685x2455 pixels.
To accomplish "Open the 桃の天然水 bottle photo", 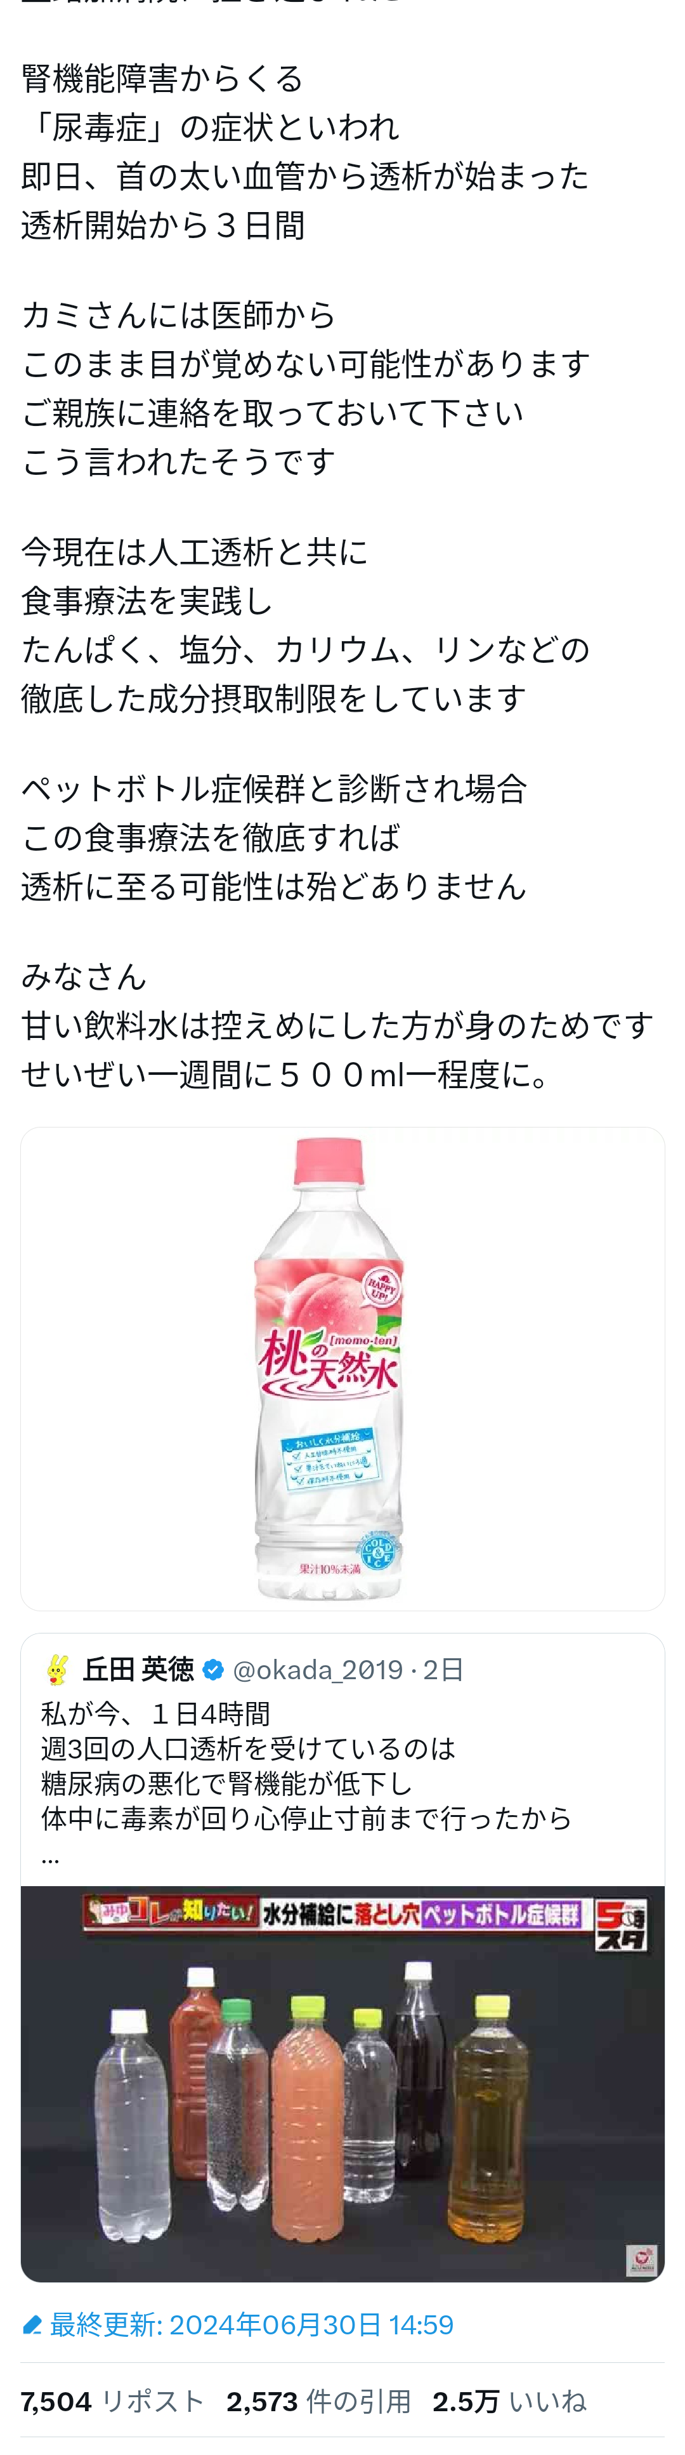I will [343, 1369].
